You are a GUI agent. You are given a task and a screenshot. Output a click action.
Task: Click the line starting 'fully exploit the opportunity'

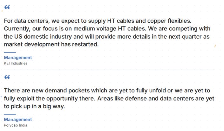(109, 99)
